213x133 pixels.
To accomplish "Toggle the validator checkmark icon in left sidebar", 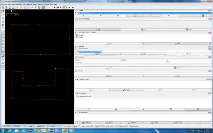I will point(3,56).
